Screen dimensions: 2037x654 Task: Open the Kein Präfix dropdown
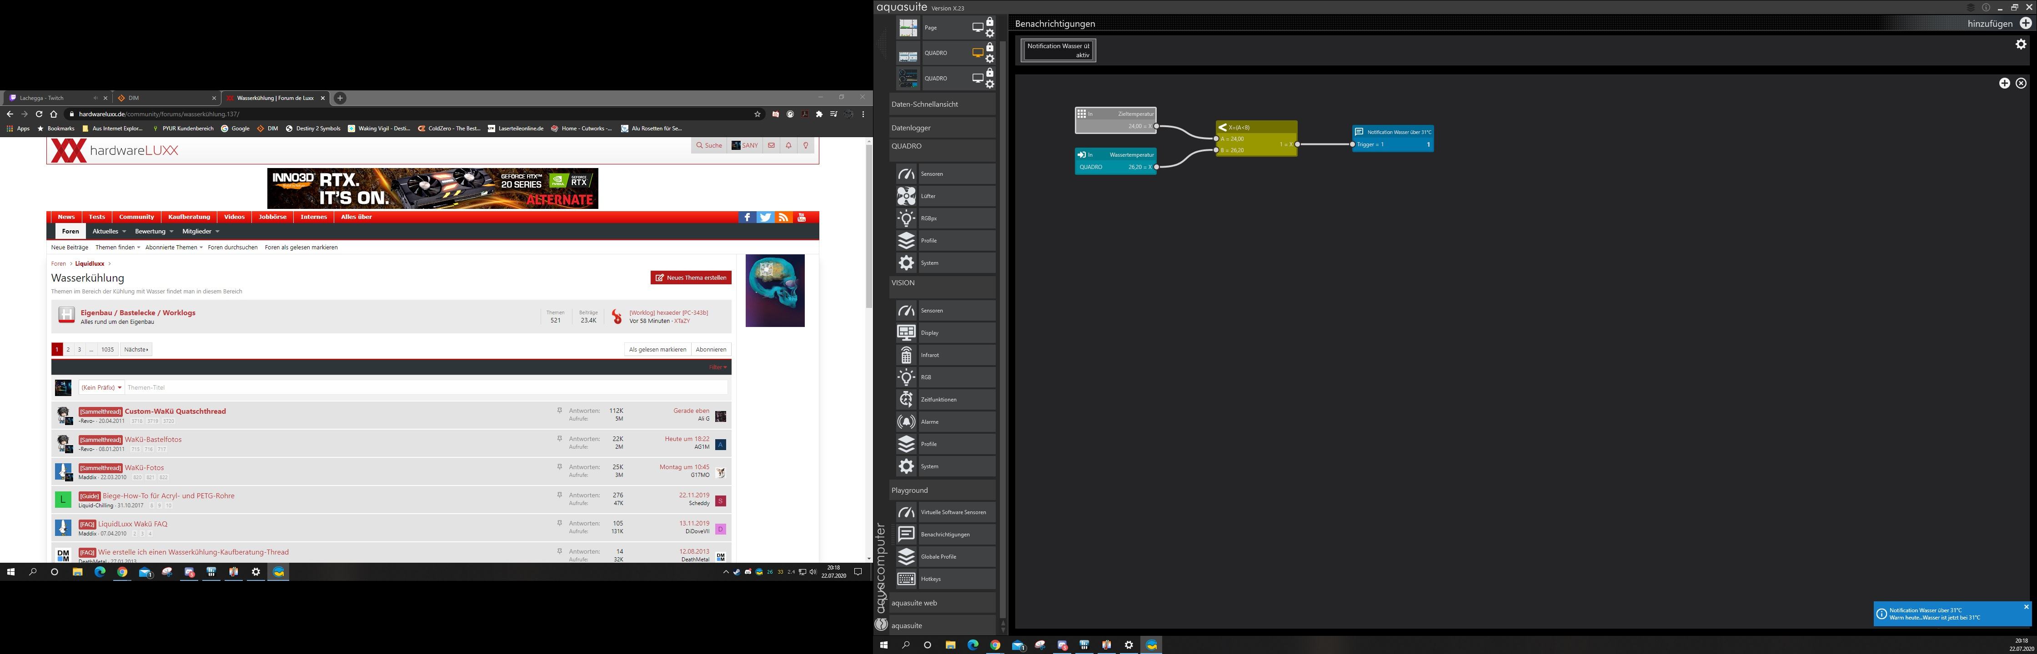point(101,388)
